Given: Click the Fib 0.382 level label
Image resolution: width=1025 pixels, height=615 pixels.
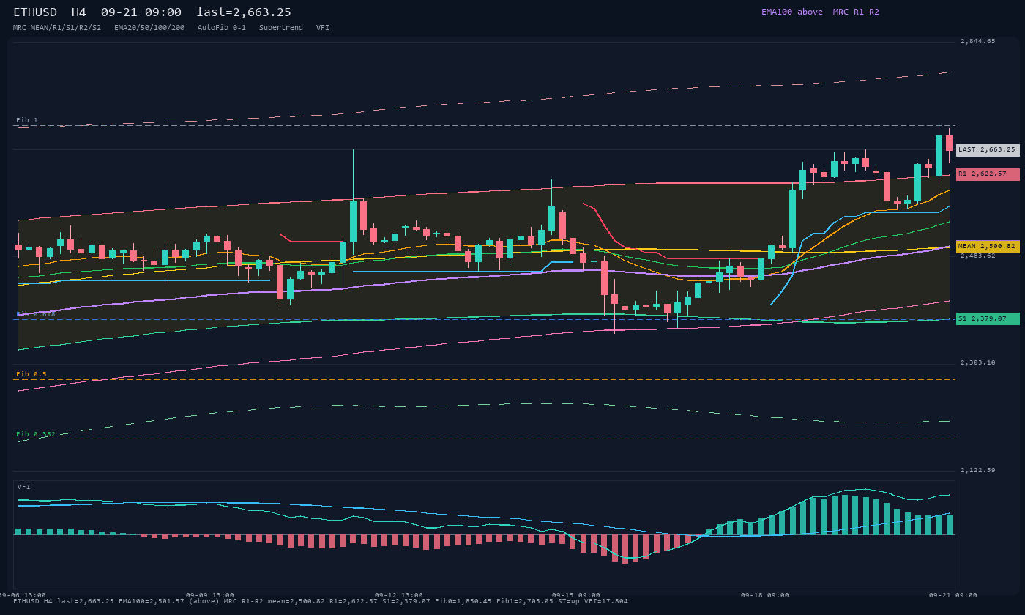Looking at the screenshot, I should click(36, 434).
